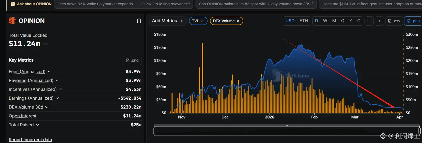Expand Total Value Locked breakdown
422x143 pixels.
point(45,44)
